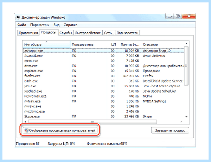
Task: Select the Процессы tab
Action: pyautogui.click(x=49, y=32)
